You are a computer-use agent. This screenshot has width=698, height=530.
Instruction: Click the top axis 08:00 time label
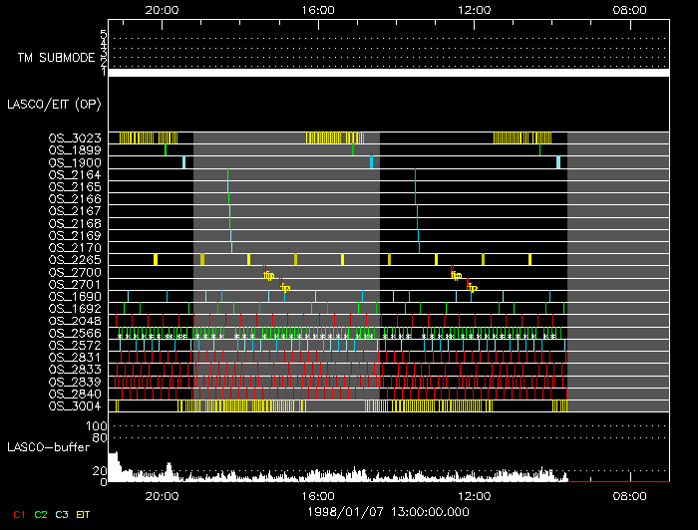(x=630, y=10)
